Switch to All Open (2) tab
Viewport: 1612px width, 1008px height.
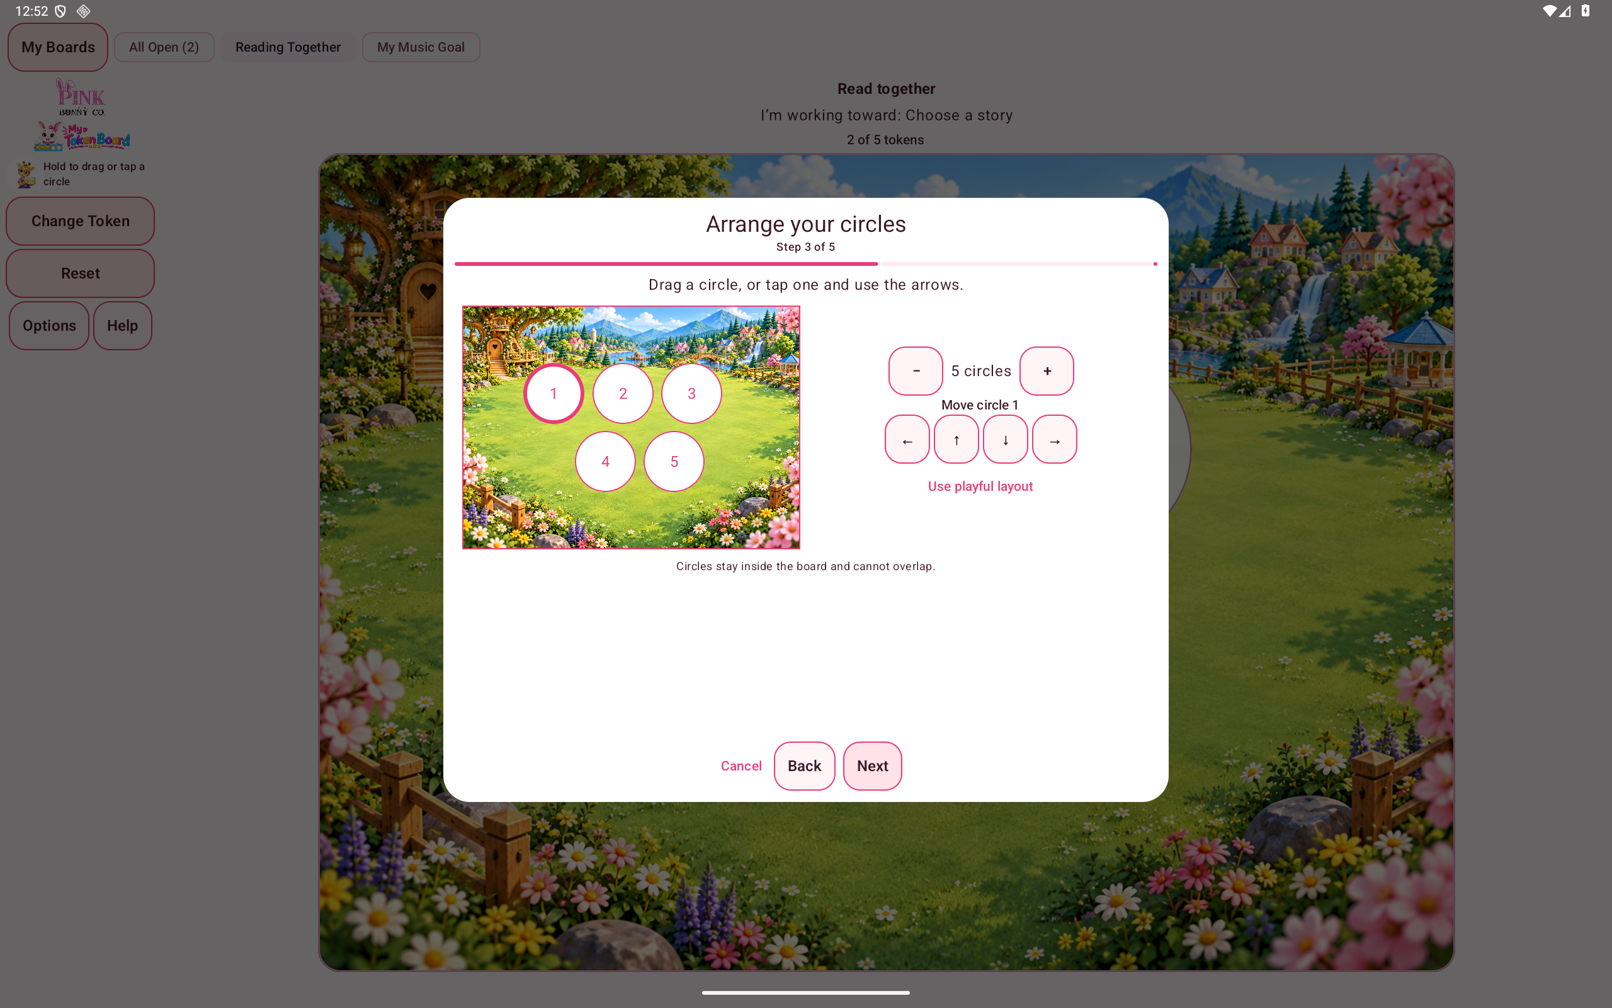tap(164, 47)
